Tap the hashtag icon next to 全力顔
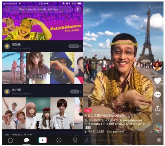This screenshot has height=146, width=165. (x=7, y=92)
